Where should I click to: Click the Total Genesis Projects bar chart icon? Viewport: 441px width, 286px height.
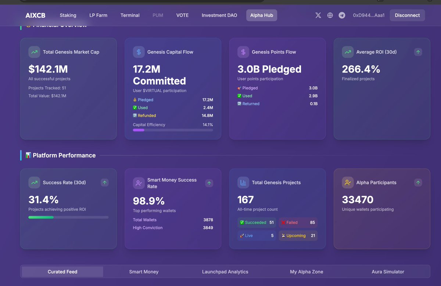coord(243,182)
